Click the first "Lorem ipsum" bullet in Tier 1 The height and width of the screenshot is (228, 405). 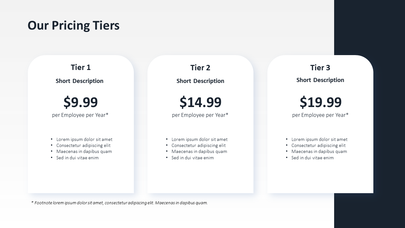pos(84,139)
